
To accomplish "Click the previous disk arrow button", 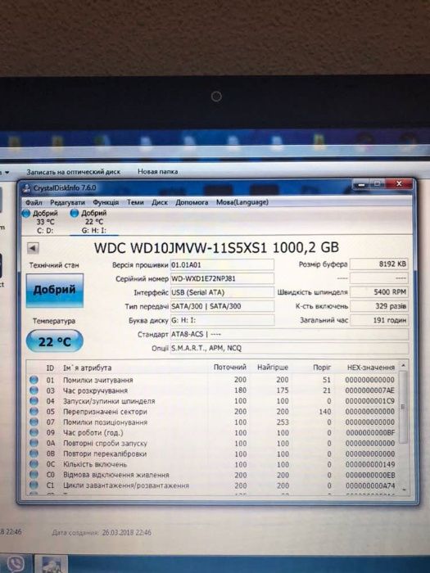I will pos(33,249).
